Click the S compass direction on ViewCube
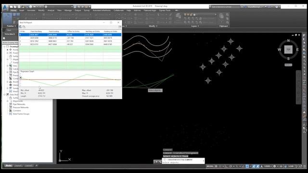Screen dimensions: 308x173 tap(288, 59)
